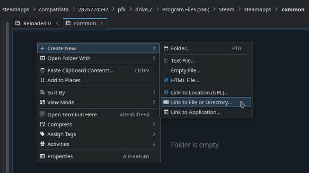Open the Activities submenu
The height and width of the screenshot is (173, 309).
pos(58,144)
